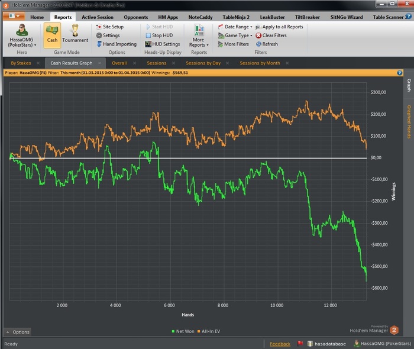Click the hasadatabase database indicator

click(x=326, y=344)
